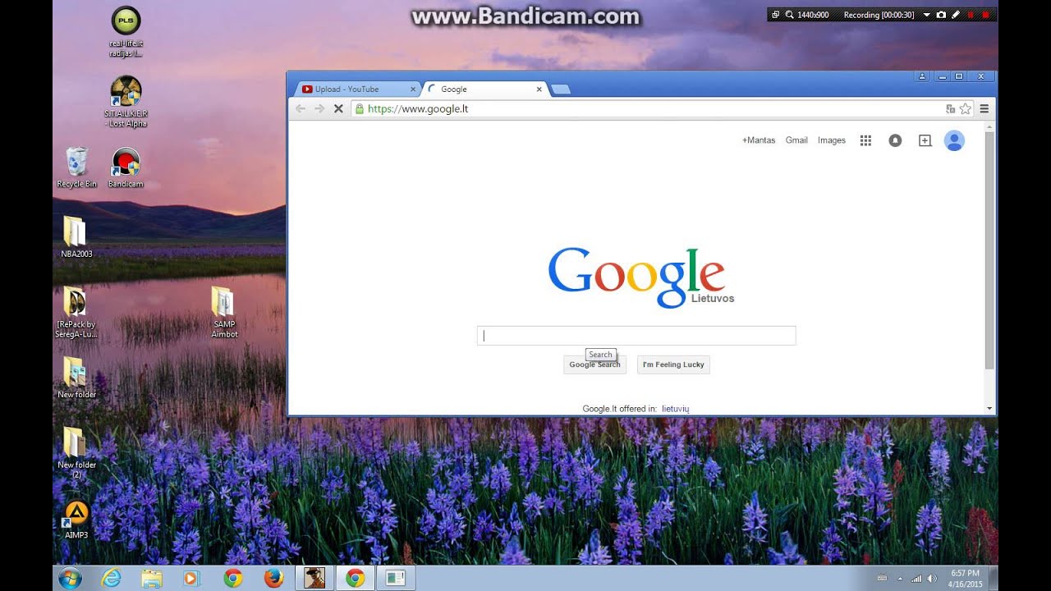Open the Bandicam recording dropdown arrow
The image size is (1051, 591).
coord(926,15)
